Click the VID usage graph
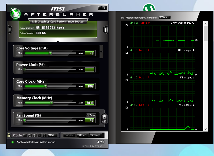Viewport: 214px width, 156px height. tap(162, 118)
